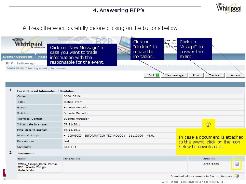Screen dimensions: 246x184
Task: Decline the RFP invitation
Action: click(215, 75)
